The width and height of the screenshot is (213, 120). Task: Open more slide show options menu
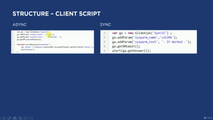coord(31,118)
